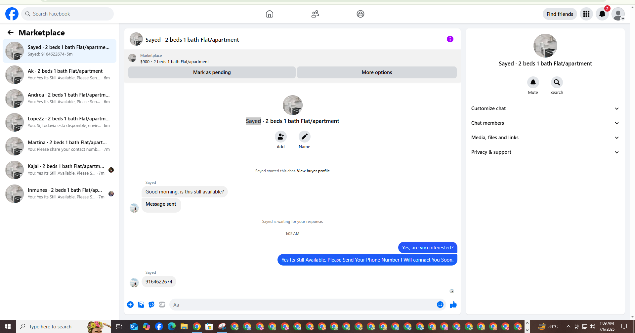Open the Ak conversation in chat list
This screenshot has width=635, height=333.
tap(60, 74)
